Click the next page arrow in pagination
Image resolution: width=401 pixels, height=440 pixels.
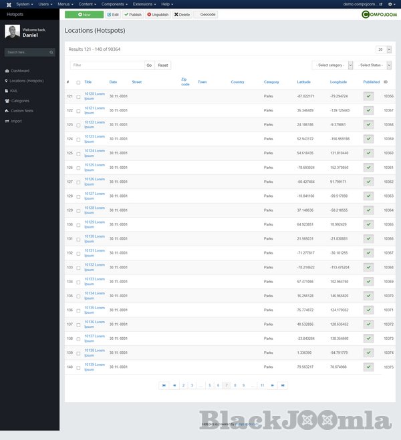(273, 385)
